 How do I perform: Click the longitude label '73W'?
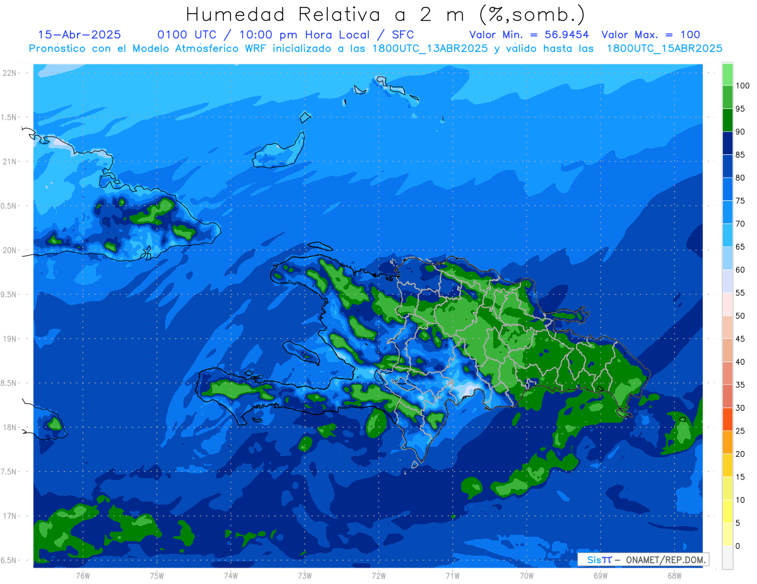[305, 576]
